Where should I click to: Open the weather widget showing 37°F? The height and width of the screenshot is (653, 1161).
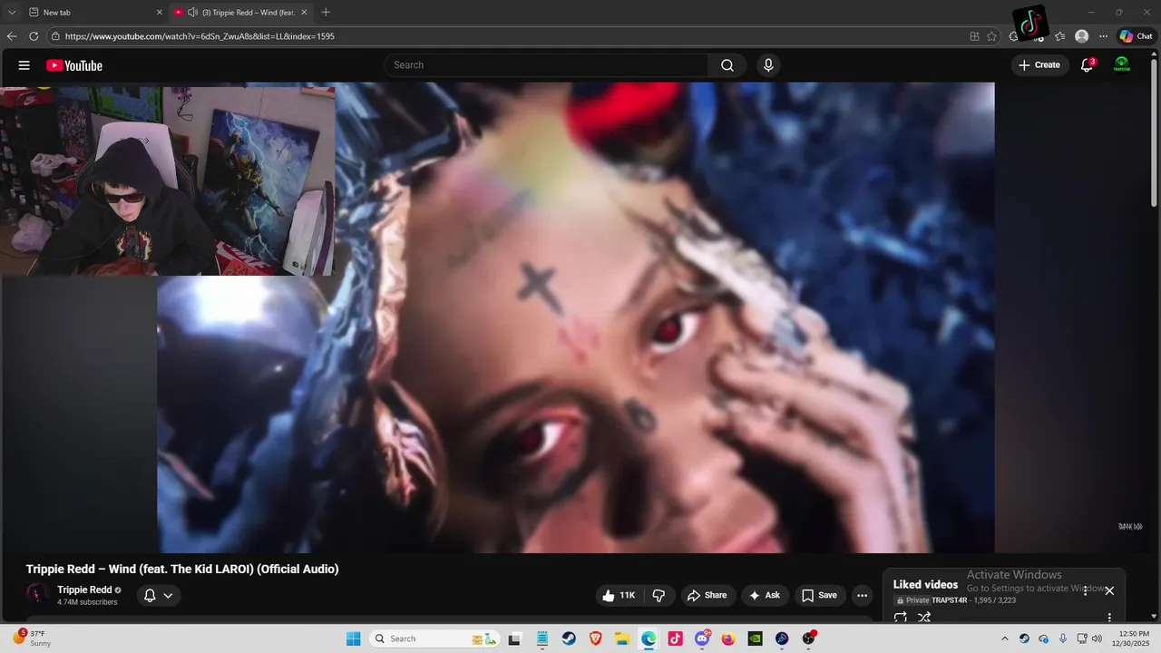coord(33,638)
